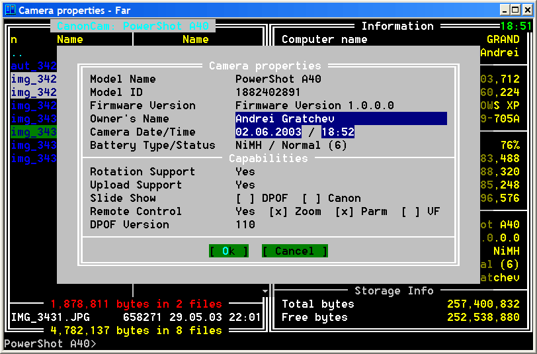Screen dimensions: 537x354
Task: Click the Far window title icon
Action: 11,10
